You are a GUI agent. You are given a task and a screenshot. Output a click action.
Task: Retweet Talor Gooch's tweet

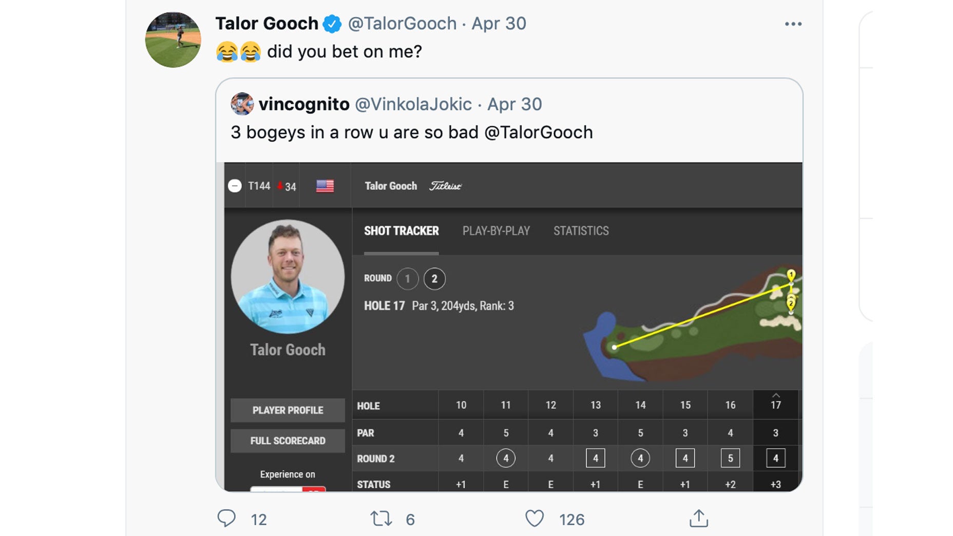pos(381,519)
